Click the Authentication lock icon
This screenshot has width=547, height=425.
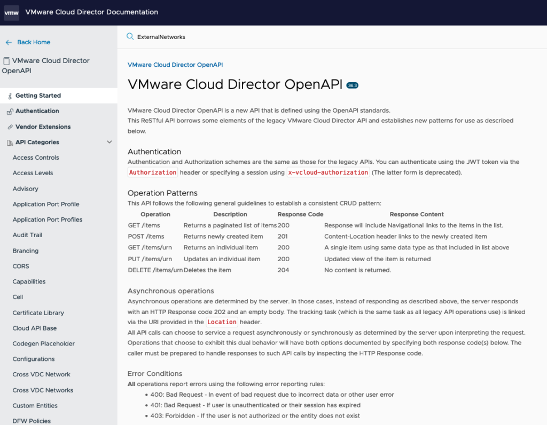10,111
